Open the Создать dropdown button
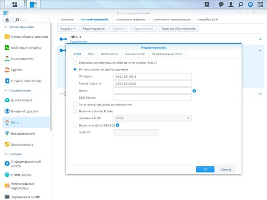The height and width of the screenshot is (200, 267). [68, 28]
